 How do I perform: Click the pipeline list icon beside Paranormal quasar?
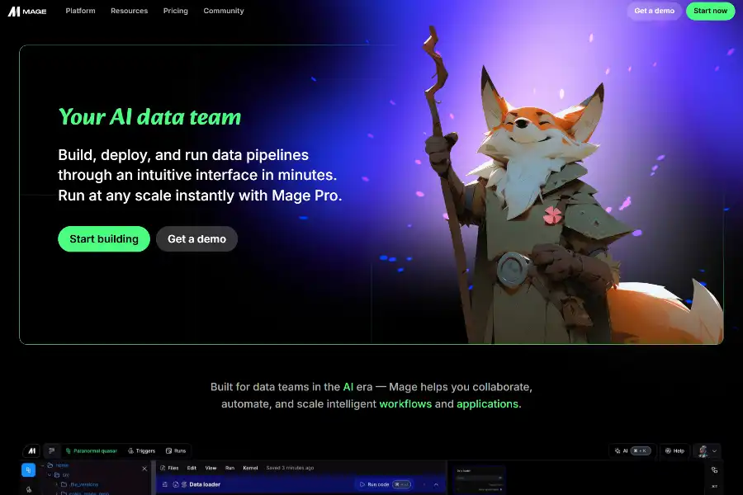52,450
